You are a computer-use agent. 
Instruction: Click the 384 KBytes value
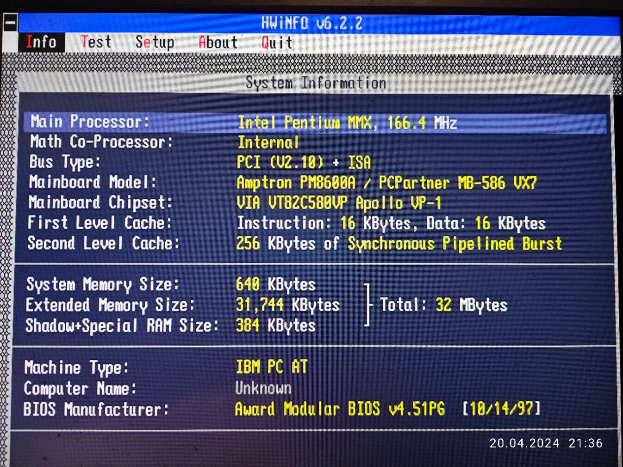275,326
